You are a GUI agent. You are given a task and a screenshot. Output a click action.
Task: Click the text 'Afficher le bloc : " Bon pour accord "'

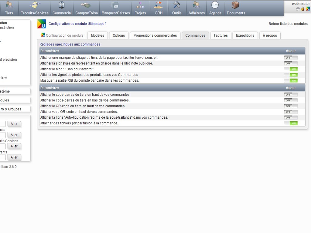pyautogui.click(x=67, y=69)
